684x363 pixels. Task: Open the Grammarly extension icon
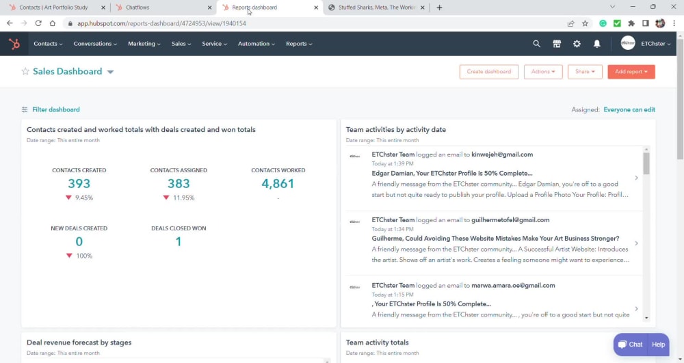click(x=603, y=23)
